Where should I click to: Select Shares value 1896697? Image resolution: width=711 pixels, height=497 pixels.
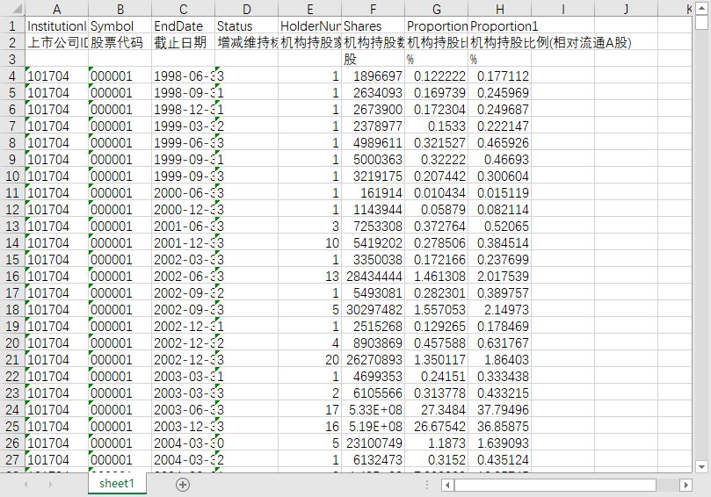[374, 76]
